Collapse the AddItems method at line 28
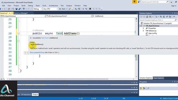Screen dimensions: 178x100 [19, 33]
